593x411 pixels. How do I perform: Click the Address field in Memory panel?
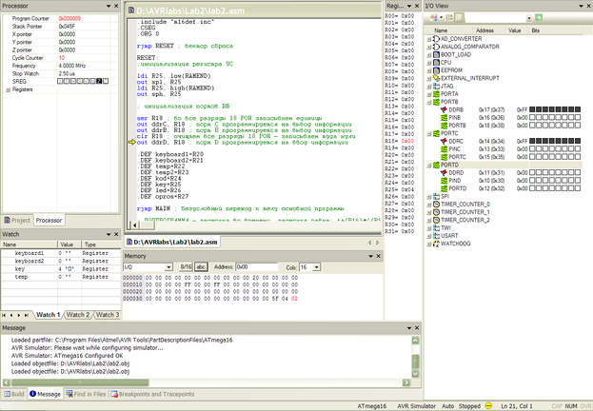[255, 267]
